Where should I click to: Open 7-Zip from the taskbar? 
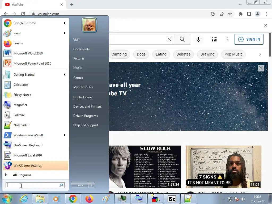(172, 199)
